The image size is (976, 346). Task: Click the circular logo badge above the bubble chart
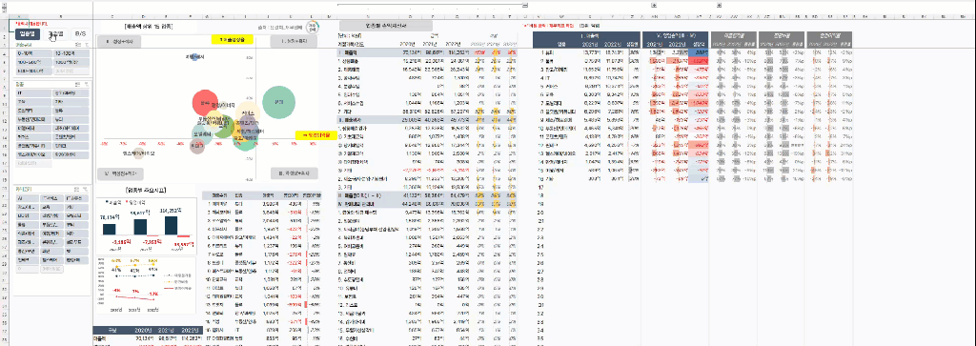(x=313, y=28)
